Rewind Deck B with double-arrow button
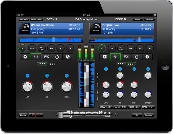 [130, 49]
